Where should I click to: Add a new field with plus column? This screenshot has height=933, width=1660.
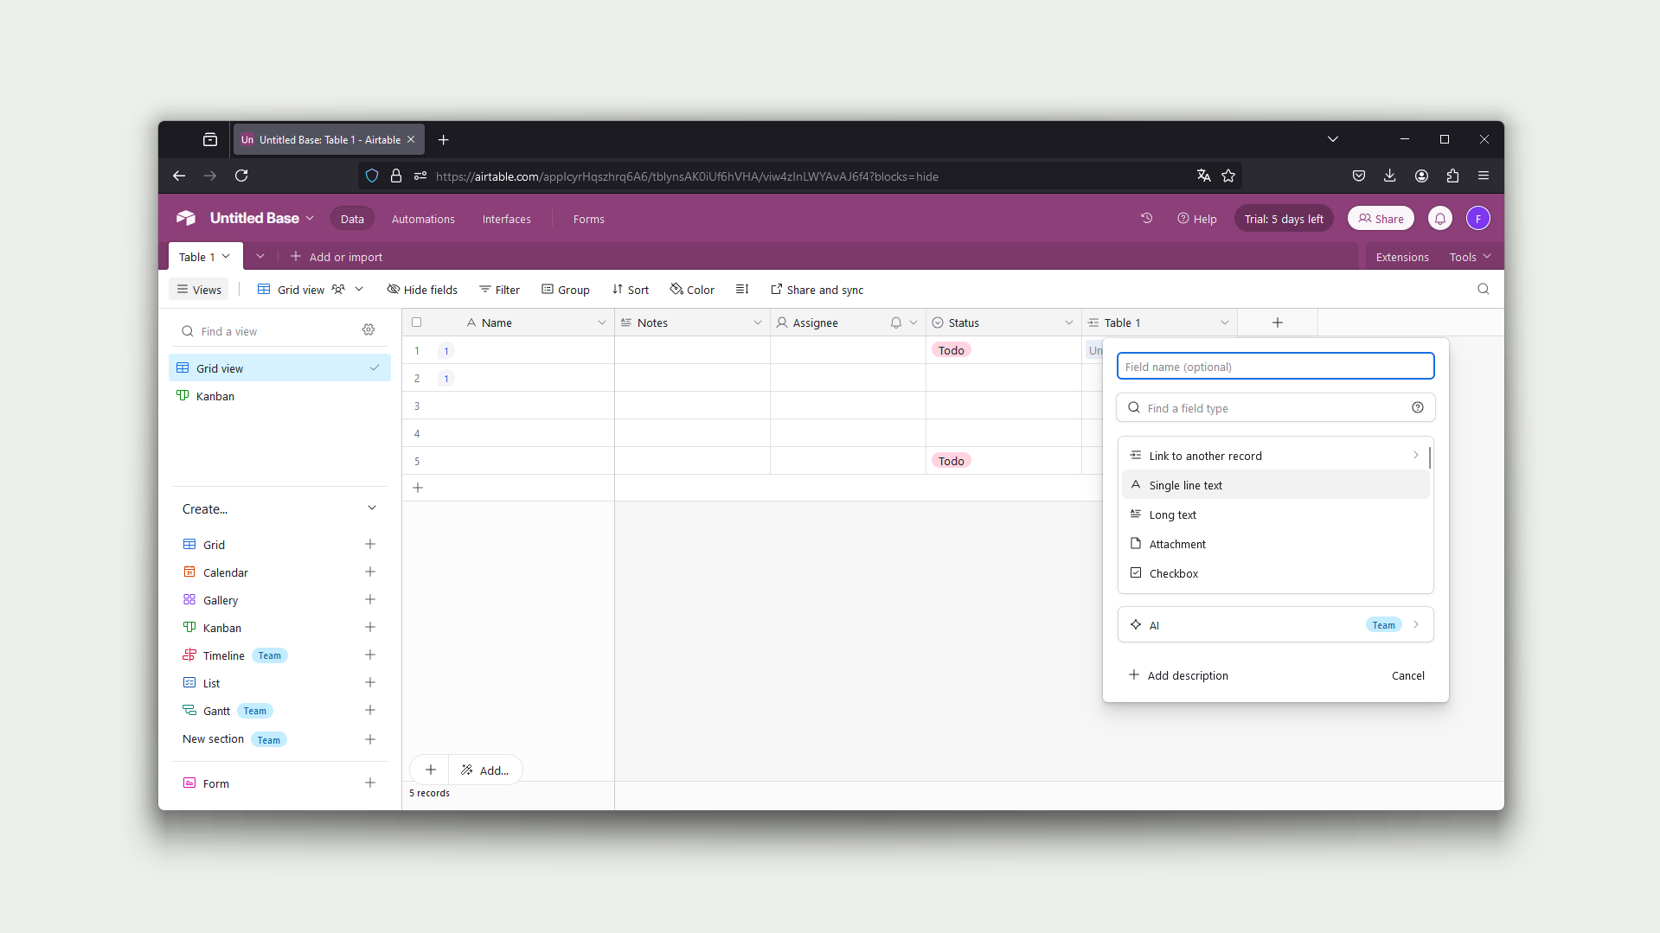(x=1278, y=323)
